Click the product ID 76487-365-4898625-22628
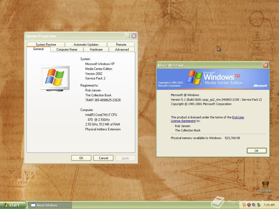Viewport: 279px width, 209px height. click(x=103, y=100)
